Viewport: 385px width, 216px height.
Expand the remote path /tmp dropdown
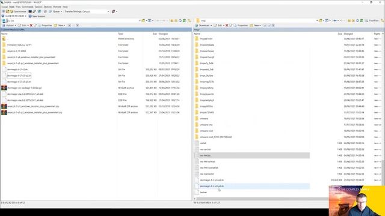[317, 21]
